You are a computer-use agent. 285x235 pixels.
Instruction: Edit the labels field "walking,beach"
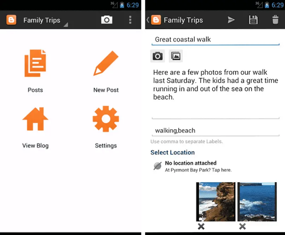point(215,130)
